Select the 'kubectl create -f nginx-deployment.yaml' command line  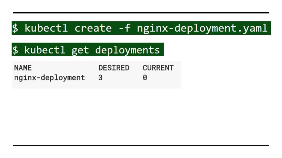pyautogui.click(x=141, y=28)
